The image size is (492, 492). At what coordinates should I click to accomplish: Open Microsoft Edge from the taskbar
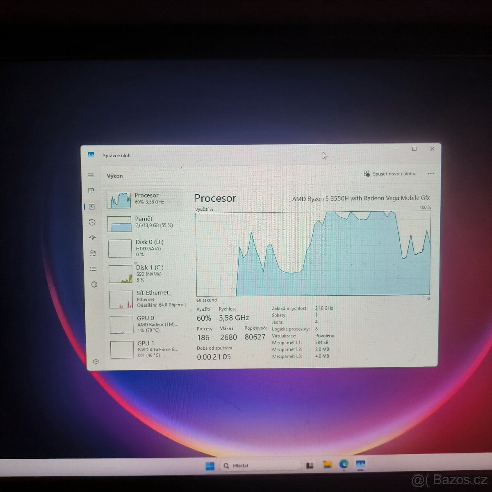point(344,464)
